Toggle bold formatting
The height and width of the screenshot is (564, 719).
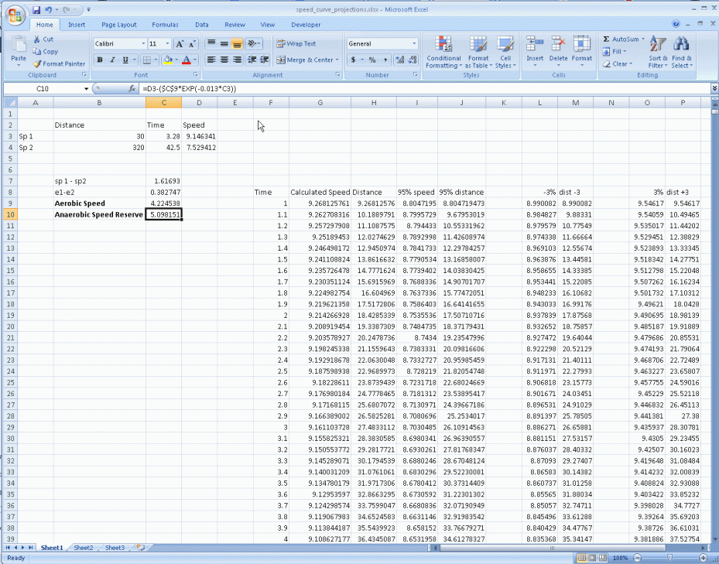point(100,59)
